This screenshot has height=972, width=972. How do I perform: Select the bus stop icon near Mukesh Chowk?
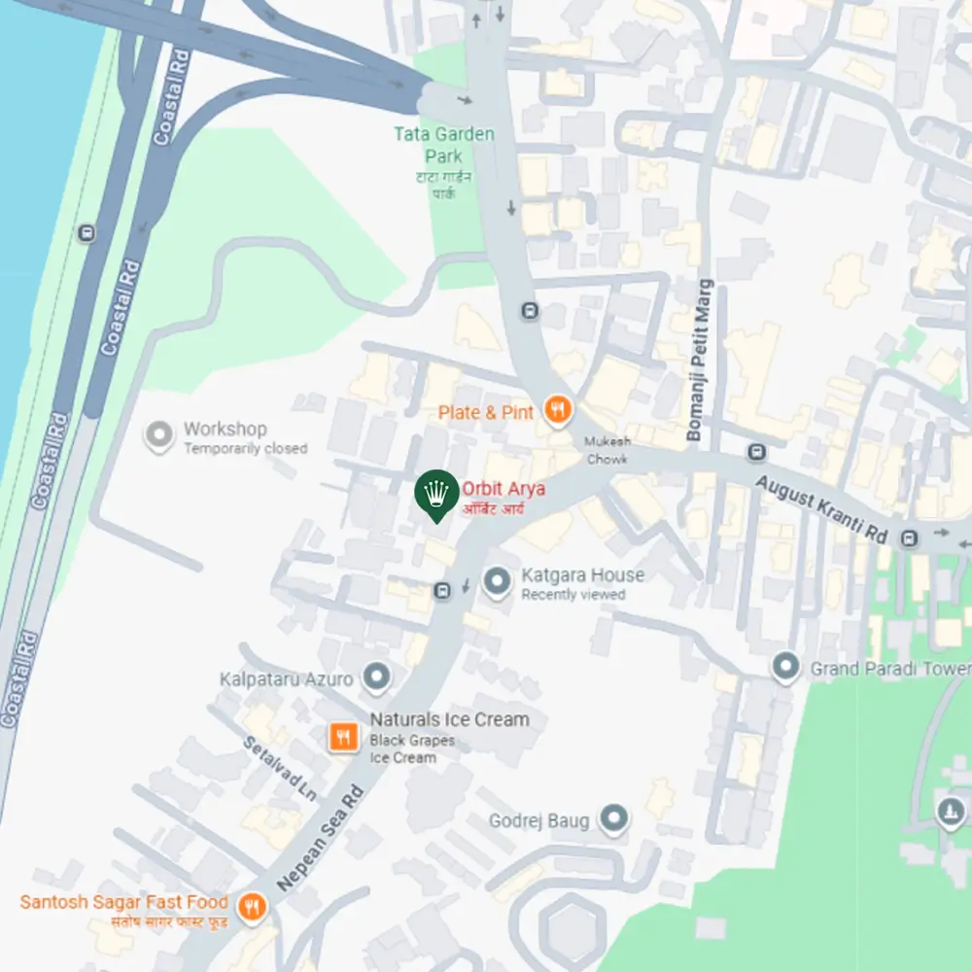tap(756, 452)
